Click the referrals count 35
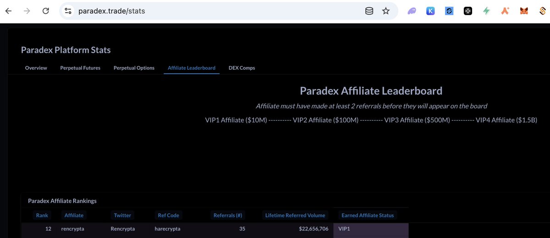Screen dimensions: 550x238 [x=242, y=229]
